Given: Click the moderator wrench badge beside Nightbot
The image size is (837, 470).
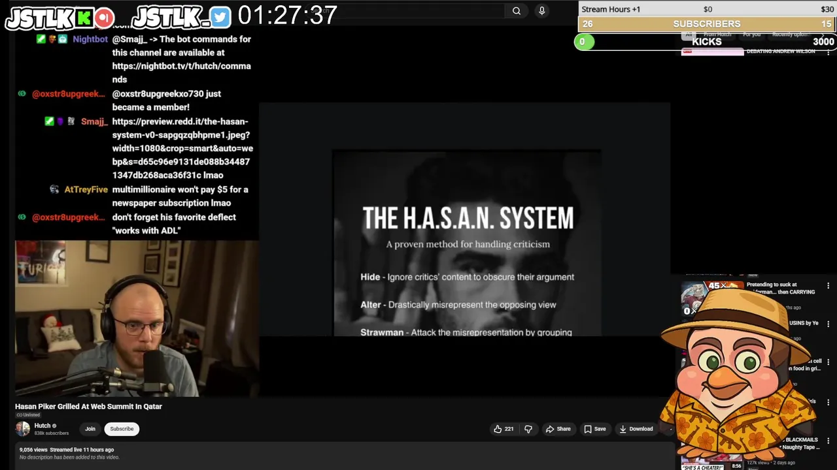Looking at the screenshot, I should point(41,39).
